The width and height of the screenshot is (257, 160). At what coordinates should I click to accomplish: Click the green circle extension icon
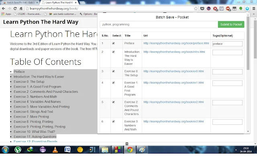pyautogui.click(x=241, y=8)
